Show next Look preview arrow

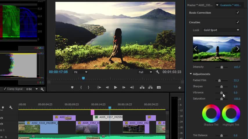tap(238, 49)
